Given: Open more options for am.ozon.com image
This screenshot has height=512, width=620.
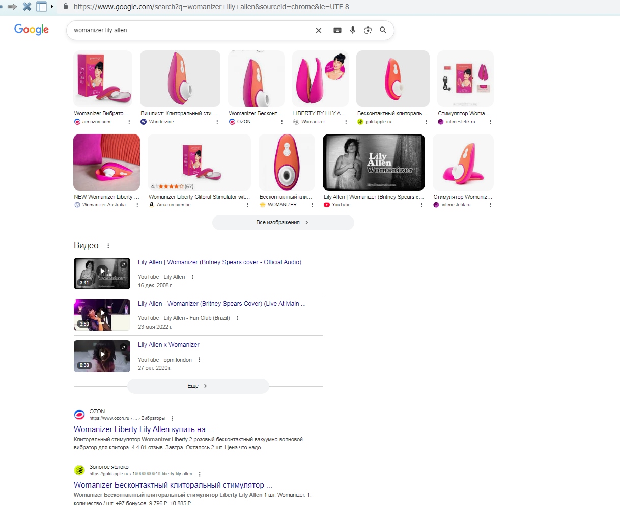Looking at the screenshot, I should [129, 122].
